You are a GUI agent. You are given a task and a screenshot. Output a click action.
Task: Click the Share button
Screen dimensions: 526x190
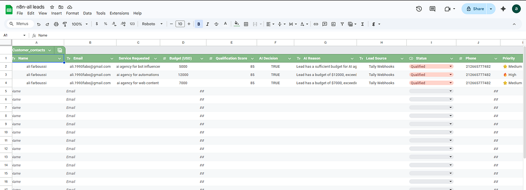pos(475,9)
